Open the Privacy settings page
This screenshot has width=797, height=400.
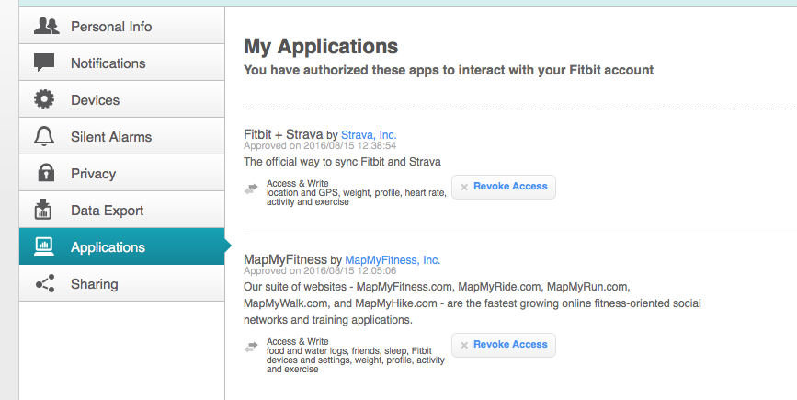tap(93, 174)
